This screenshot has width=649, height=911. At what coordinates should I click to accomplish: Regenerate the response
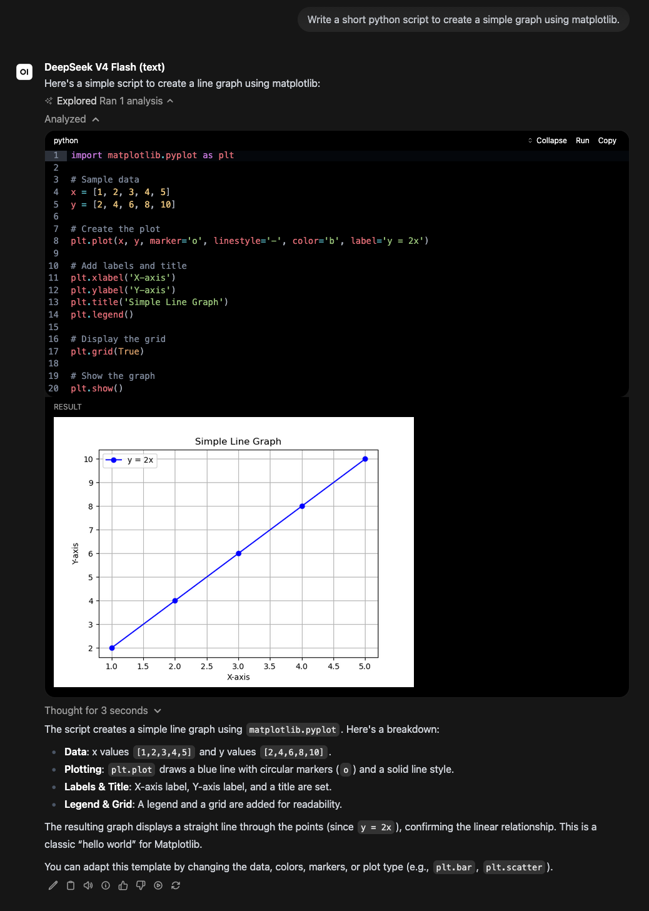click(176, 885)
